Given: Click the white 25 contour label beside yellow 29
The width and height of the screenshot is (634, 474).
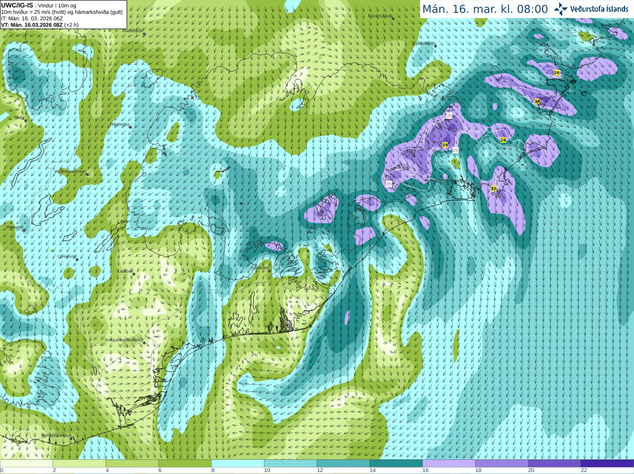Looking at the screenshot, I should point(456,150).
